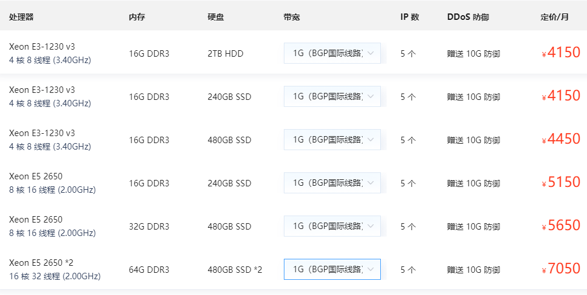Click 480GB SSD in the ¥4450 row
This screenshot has height=295, width=587.
coord(230,140)
